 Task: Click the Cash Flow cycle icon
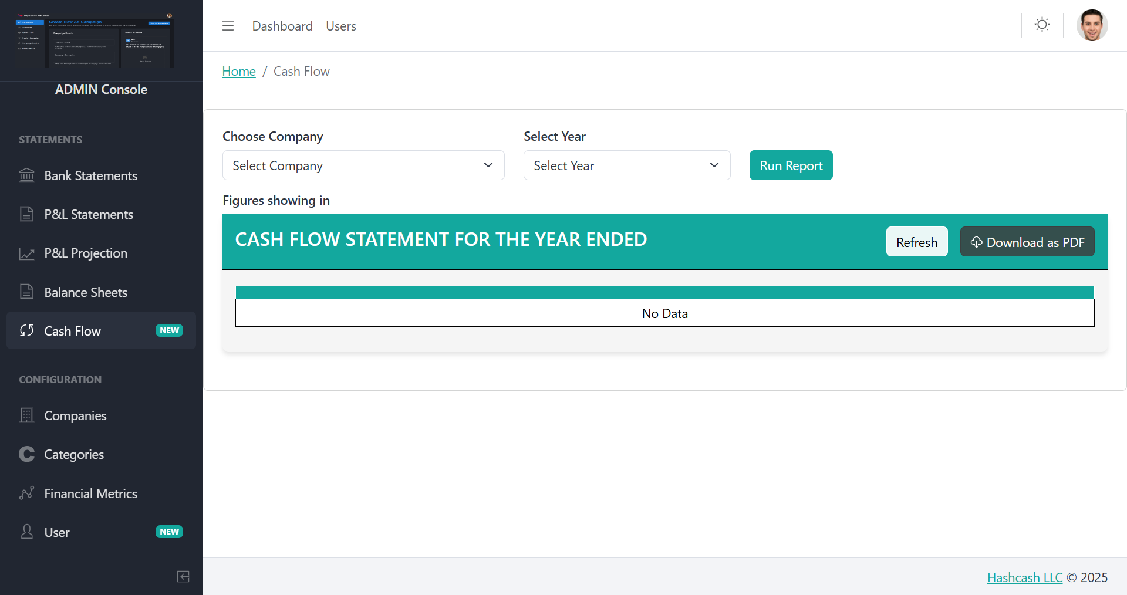coord(26,330)
